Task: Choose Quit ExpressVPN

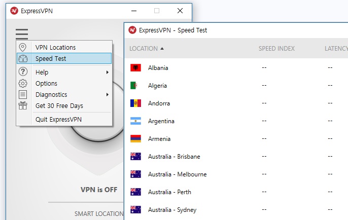Action: [64, 119]
